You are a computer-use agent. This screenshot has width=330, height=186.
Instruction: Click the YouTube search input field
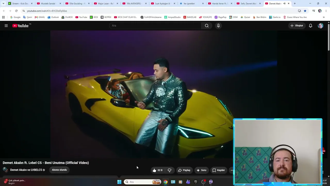click(x=155, y=26)
